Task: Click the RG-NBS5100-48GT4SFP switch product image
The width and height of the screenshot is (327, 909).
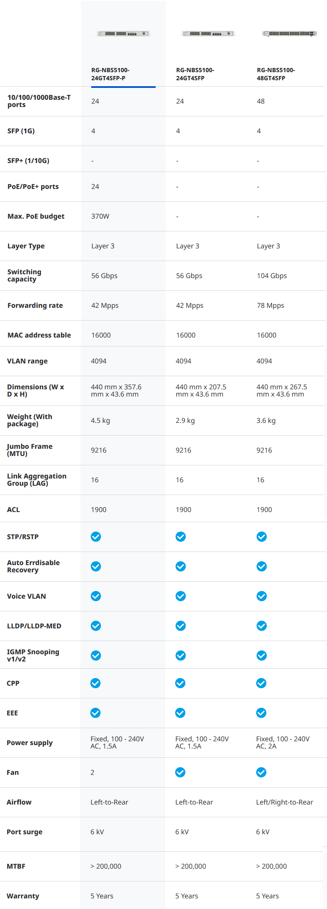Action: [x=289, y=34]
